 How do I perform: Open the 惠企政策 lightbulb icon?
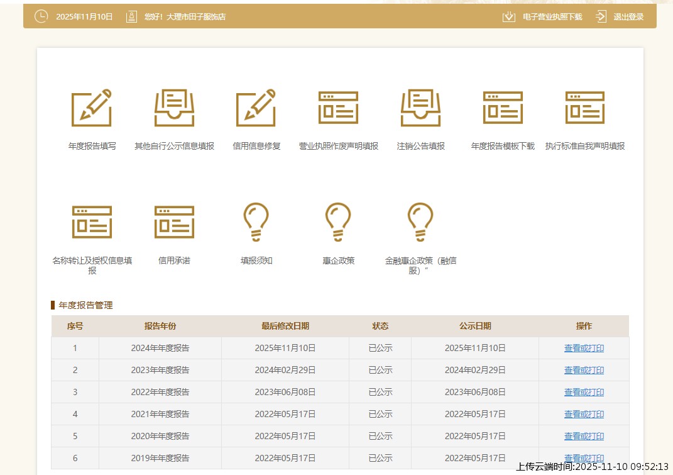pyautogui.click(x=338, y=222)
